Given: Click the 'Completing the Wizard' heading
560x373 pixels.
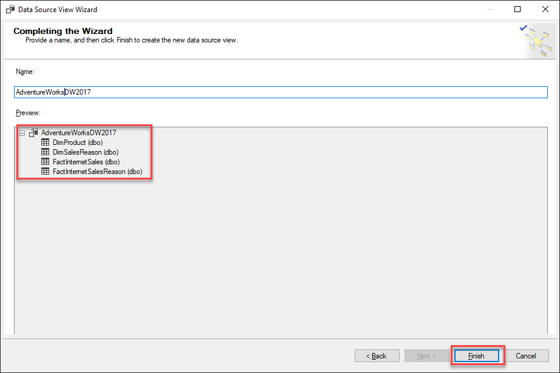Looking at the screenshot, I should point(63,31).
